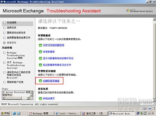Click the Windows Server System logo
This screenshot has width=156, height=116.
[139, 11]
